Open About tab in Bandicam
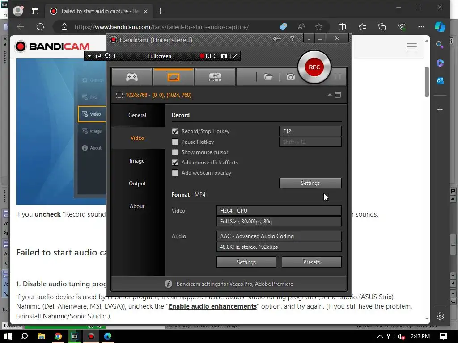Viewport: 458px width, 343px height. [137, 206]
